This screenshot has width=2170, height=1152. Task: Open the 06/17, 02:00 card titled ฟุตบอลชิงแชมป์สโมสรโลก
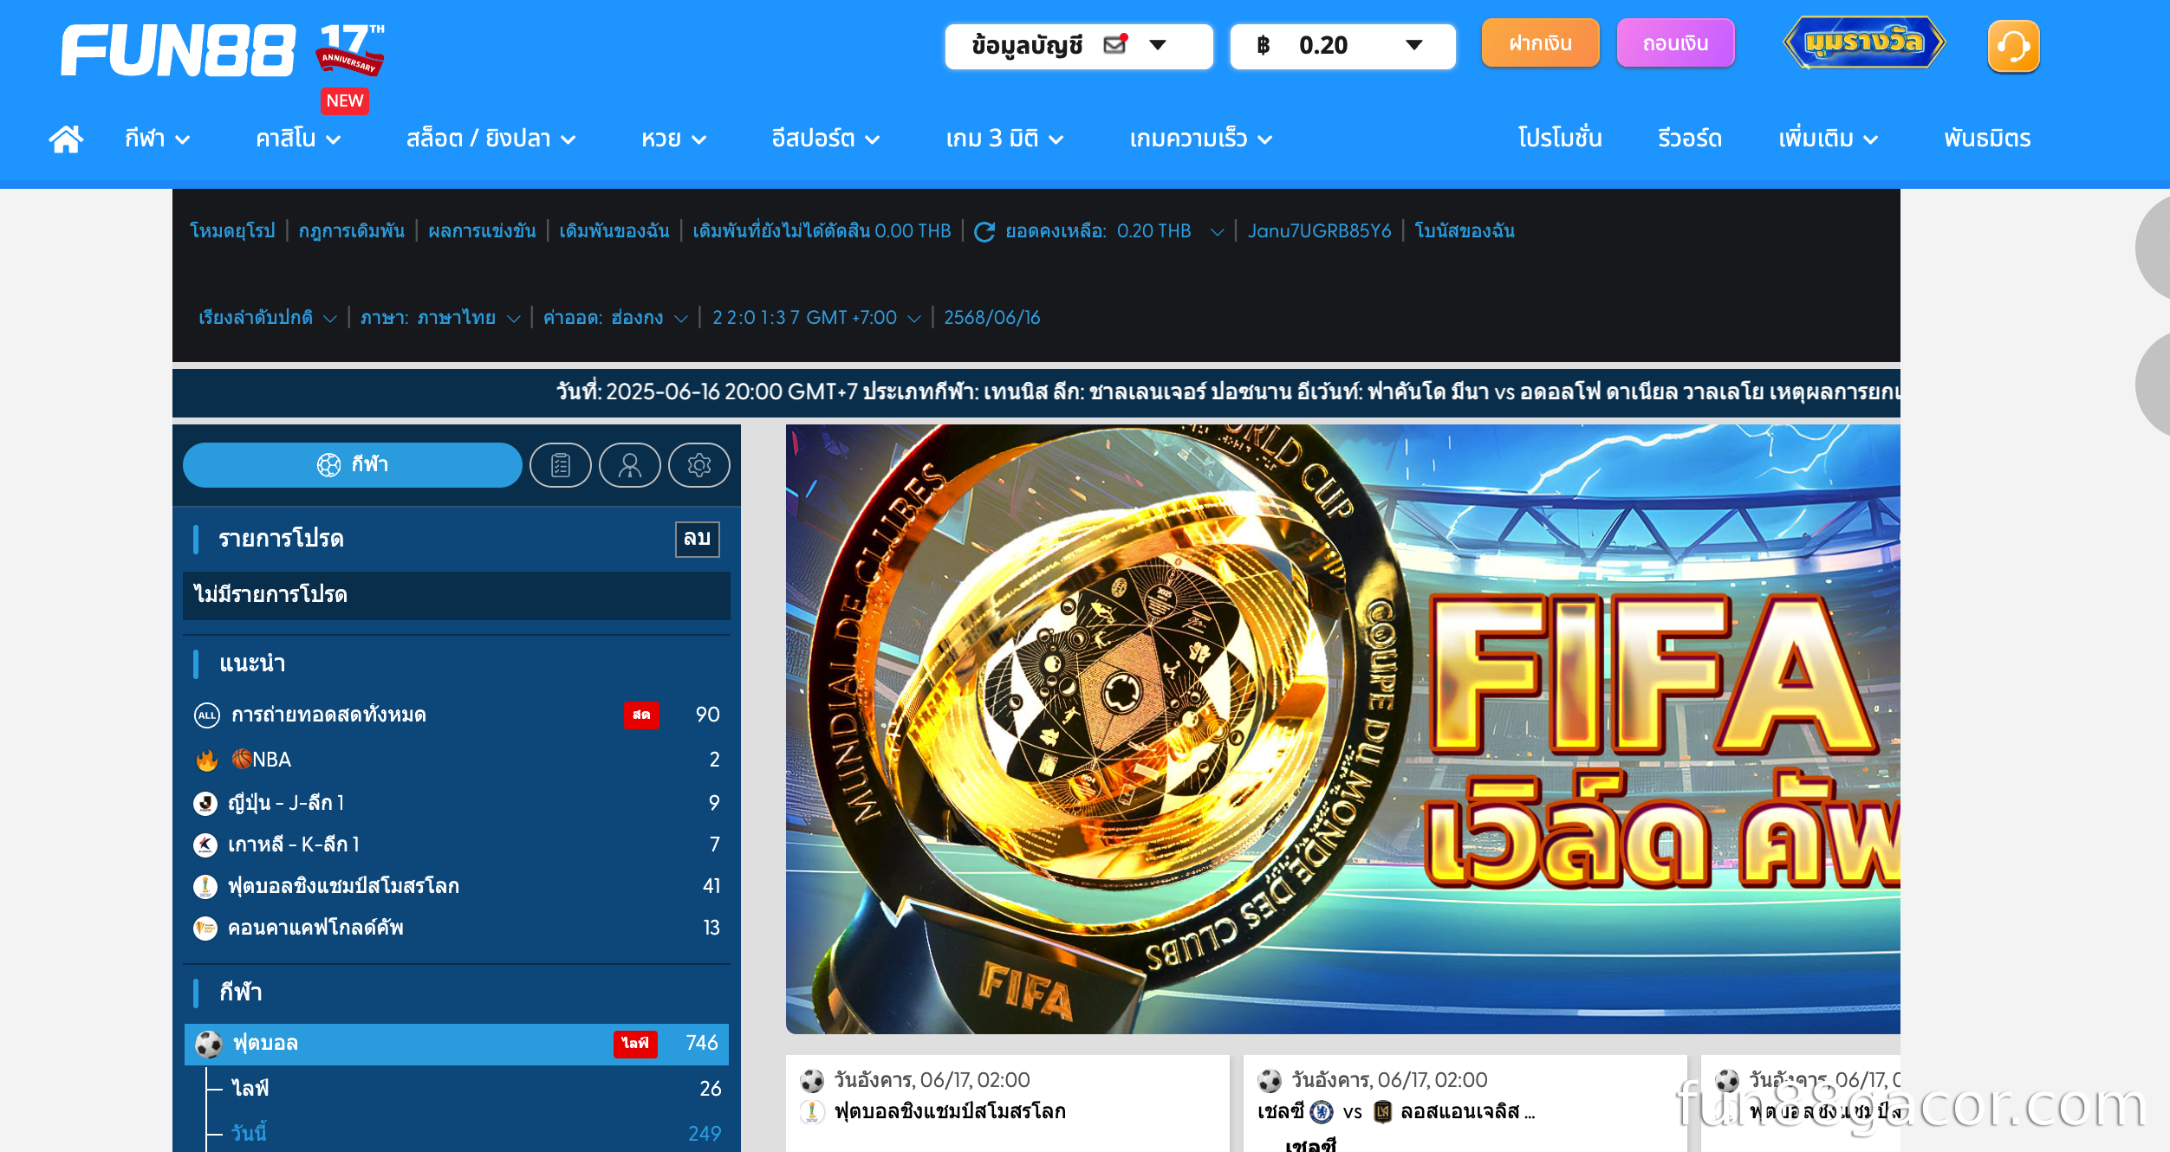point(1007,1103)
